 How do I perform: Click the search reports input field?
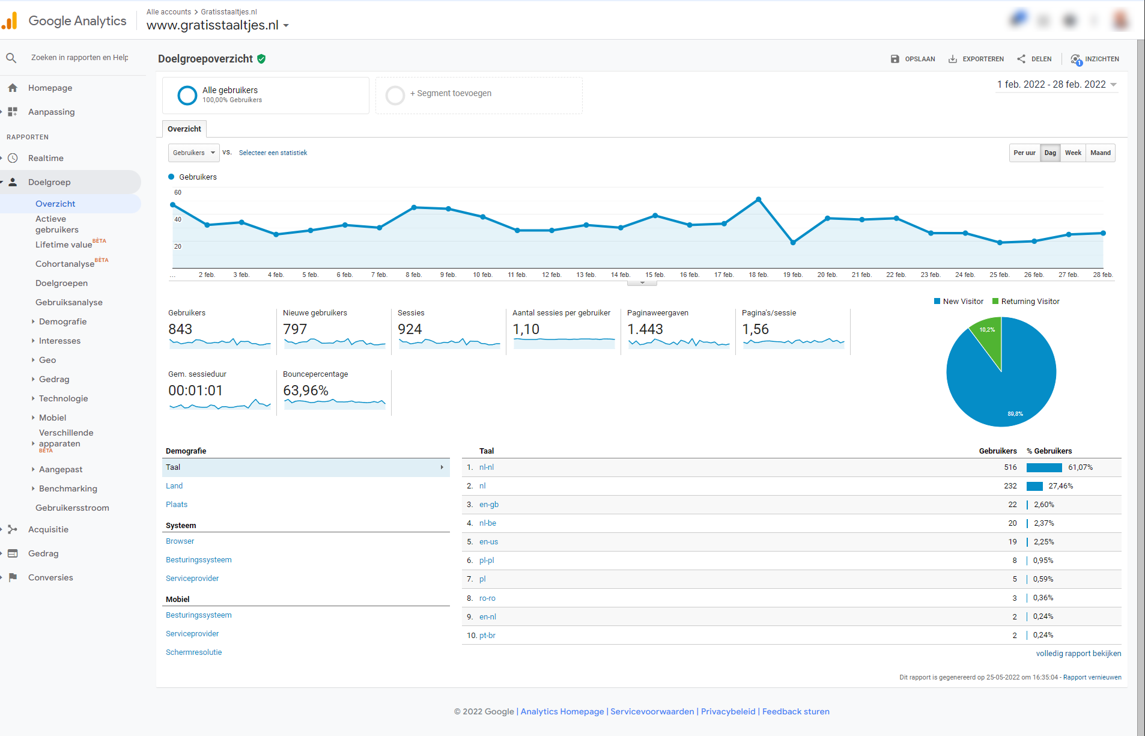(x=80, y=58)
